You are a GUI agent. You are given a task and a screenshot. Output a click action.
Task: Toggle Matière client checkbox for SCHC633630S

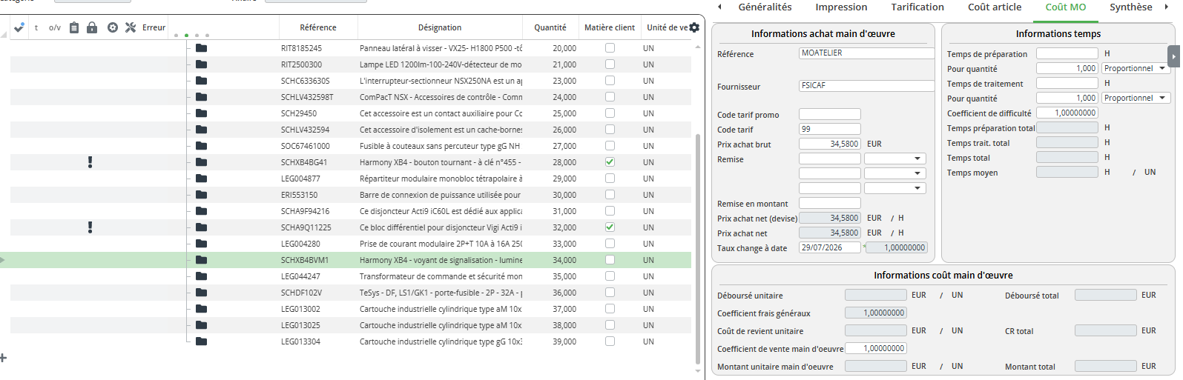610,81
